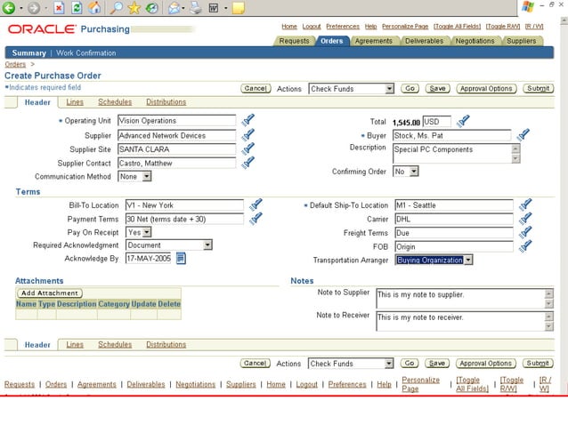Click the Orders breadcrumb link
The height and width of the screenshot is (425, 568).
coord(15,64)
